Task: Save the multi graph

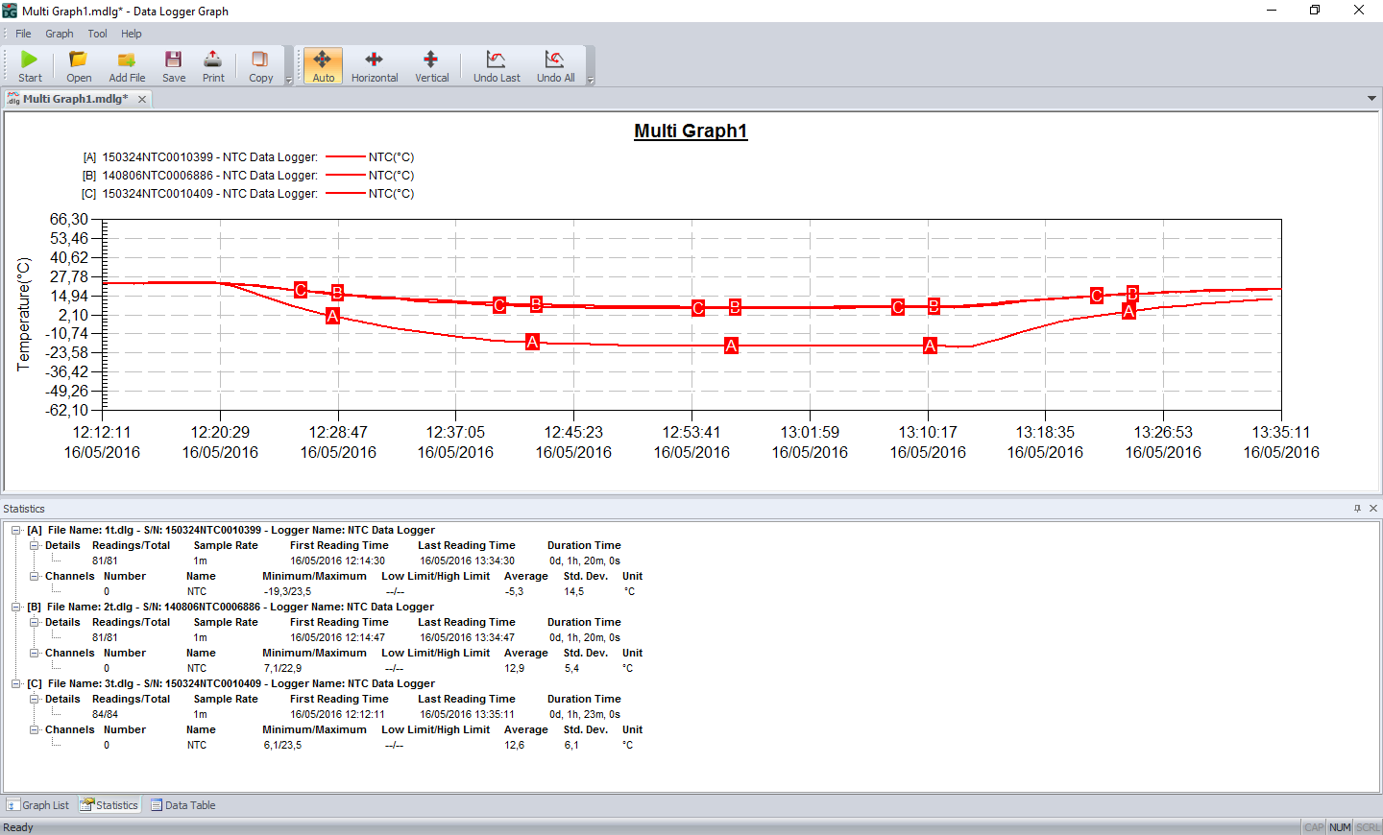Action: point(173,64)
